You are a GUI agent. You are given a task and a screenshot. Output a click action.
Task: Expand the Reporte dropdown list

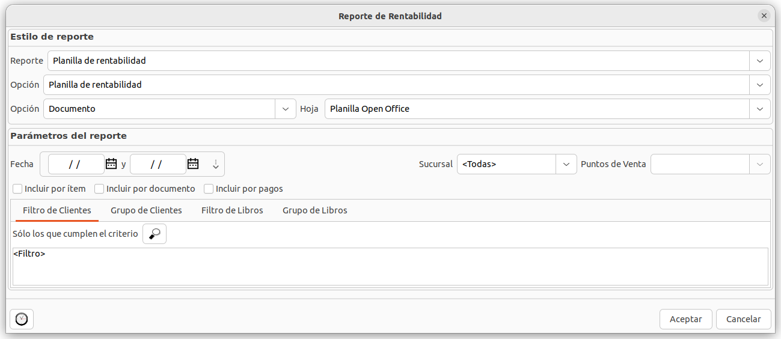760,61
